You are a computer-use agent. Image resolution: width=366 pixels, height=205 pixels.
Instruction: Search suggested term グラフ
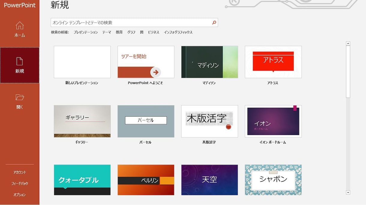coord(131,32)
